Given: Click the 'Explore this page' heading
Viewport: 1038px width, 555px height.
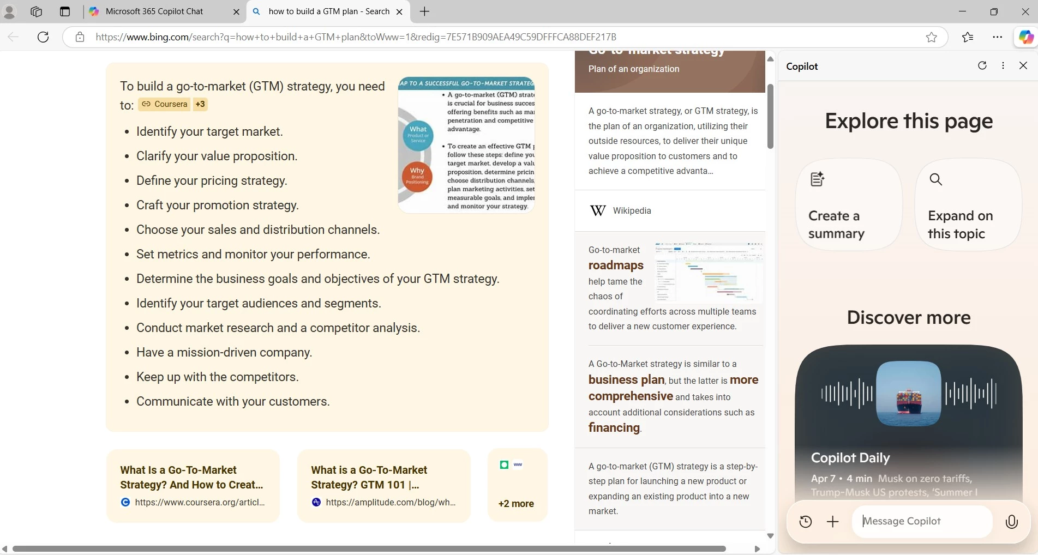Looking at the screenshot, I should (x=909, y=121).
